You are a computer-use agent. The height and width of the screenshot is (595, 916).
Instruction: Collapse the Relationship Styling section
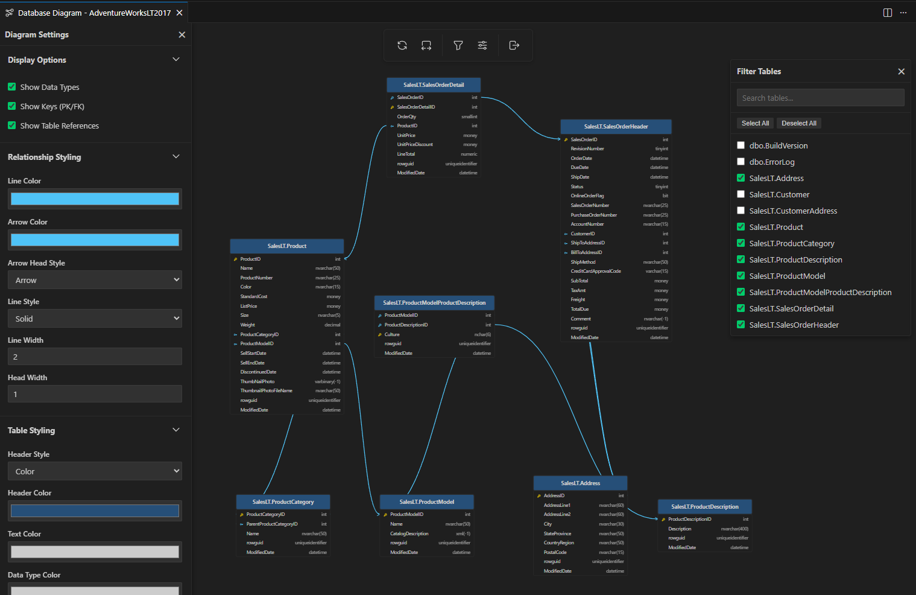pyautogui.click(x=176, y=157)
